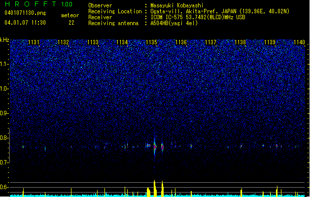This screenshot has width=310, height=197.
Task: Click the 1131 time axis marker
Action: click(34, 42)
